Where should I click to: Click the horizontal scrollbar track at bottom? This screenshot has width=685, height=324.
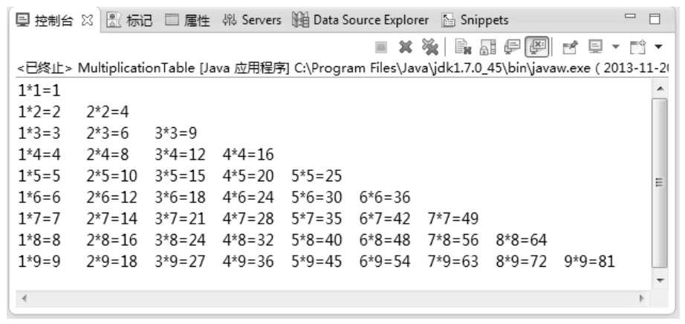pyautogui.click(x=332, y=299)
